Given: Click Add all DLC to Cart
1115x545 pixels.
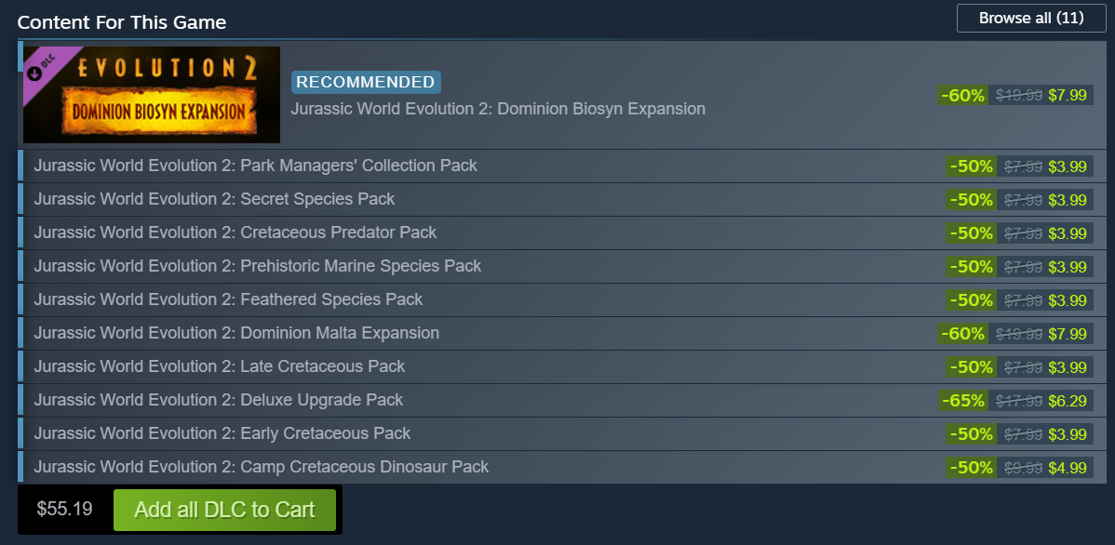Looking at the screenshot, I should [224, 510].
